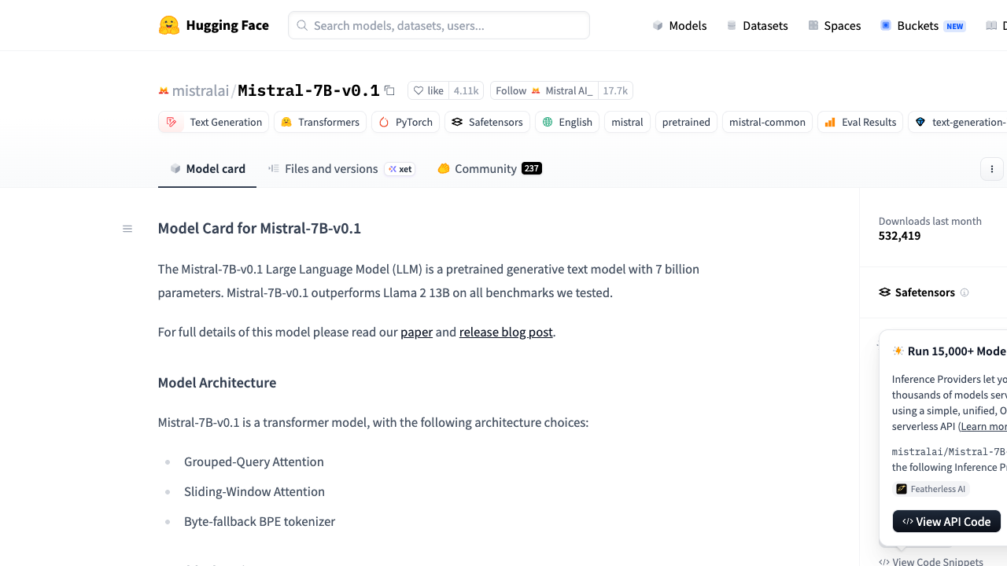
Task: Copy model name with the copy icon
Action: coord(389,90)
